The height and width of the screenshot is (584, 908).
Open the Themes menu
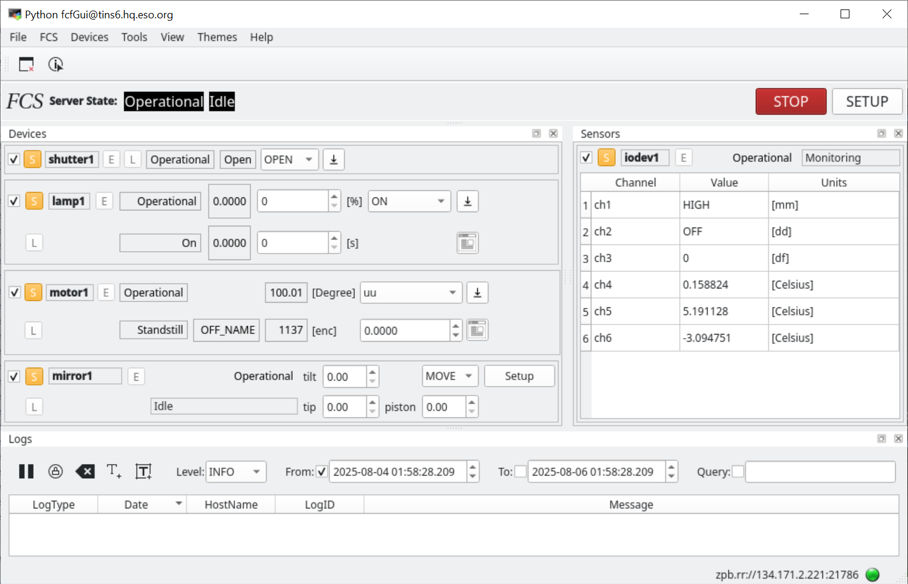coord(217,37)
